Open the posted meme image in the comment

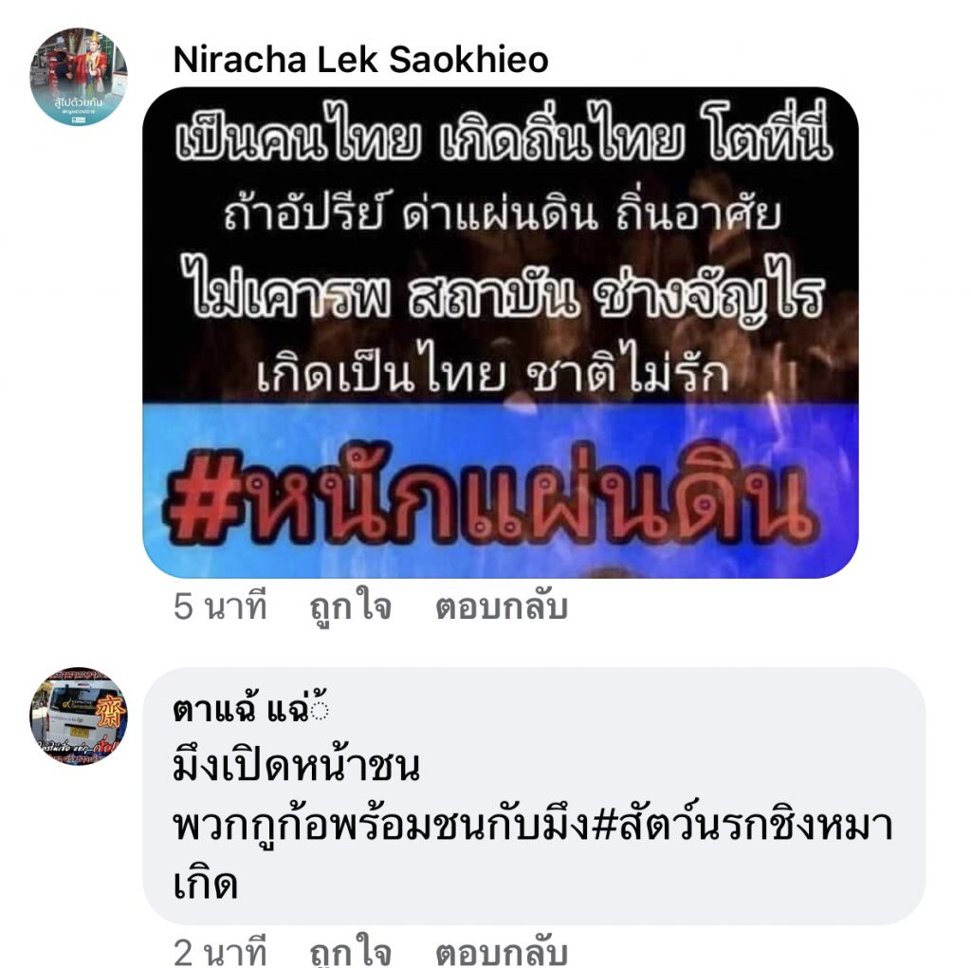501,333
